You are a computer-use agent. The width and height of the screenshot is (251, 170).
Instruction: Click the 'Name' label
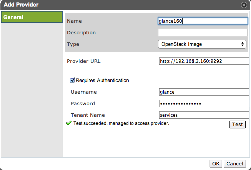(x=74, y=21)
